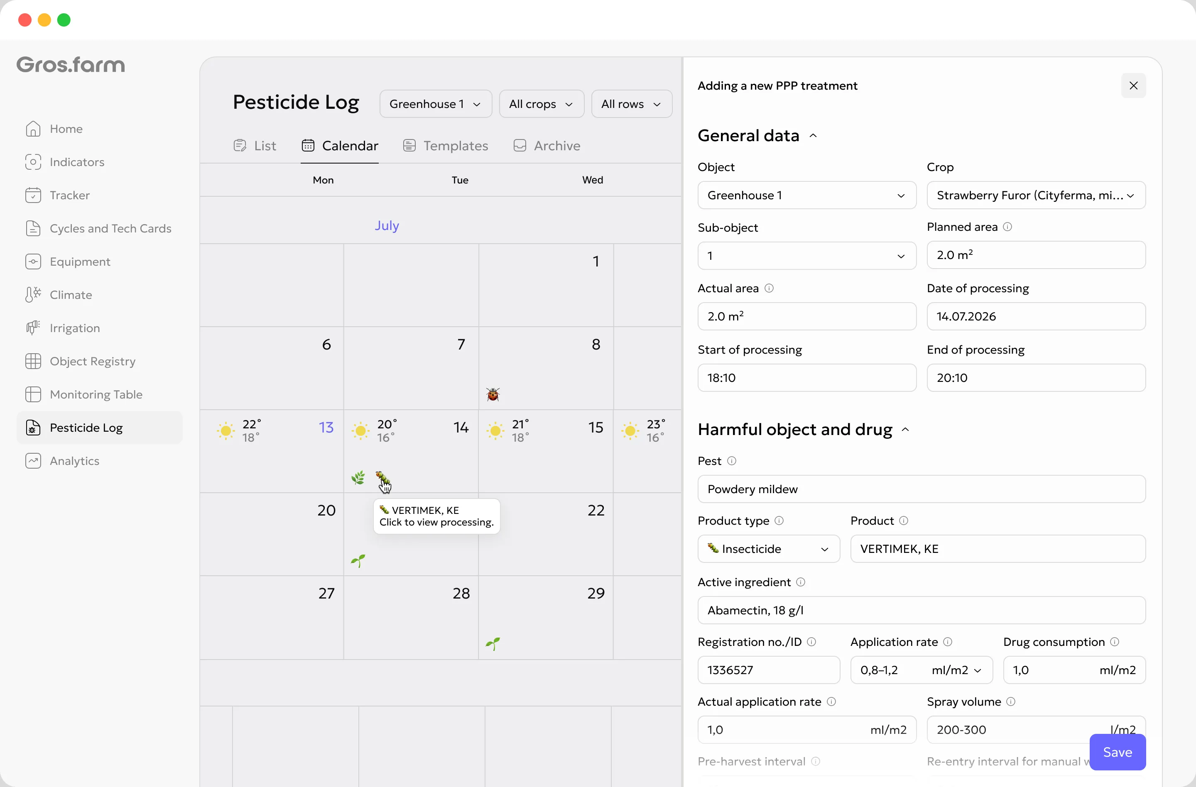Viewport: 1196px width, 787px height.
Task: Click the Actual application rate field
Action: [807, 730]
